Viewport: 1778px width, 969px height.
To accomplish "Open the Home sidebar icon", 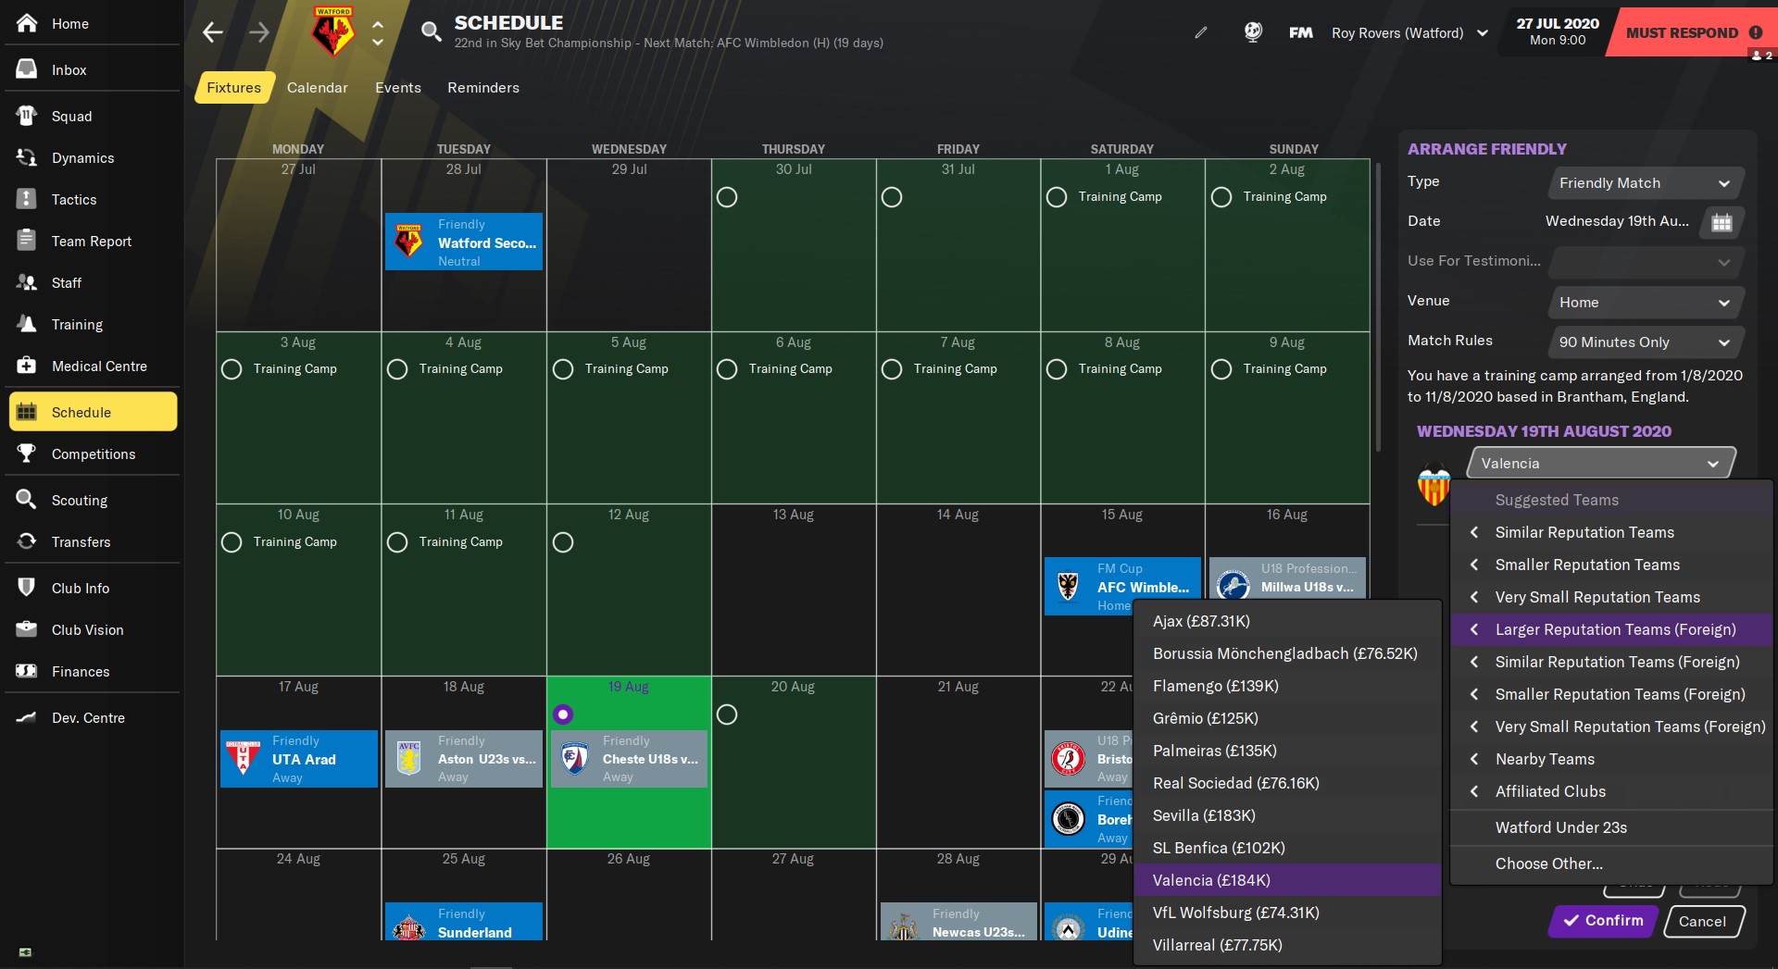I will click(x=27, y=23).
